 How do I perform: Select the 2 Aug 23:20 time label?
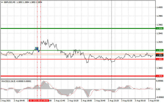[x=113, y=101]
